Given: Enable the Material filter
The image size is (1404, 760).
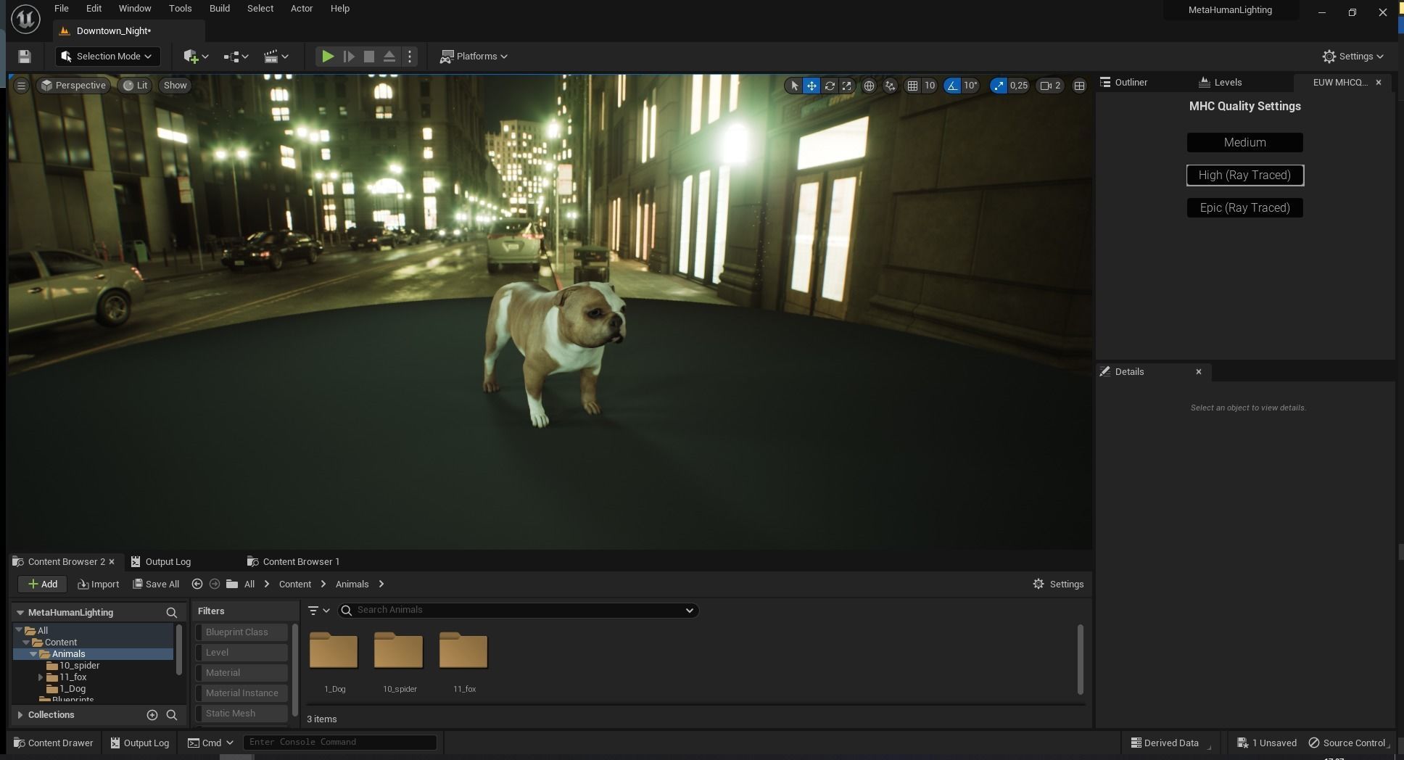Looking at the screenshot, I should 242,673.
